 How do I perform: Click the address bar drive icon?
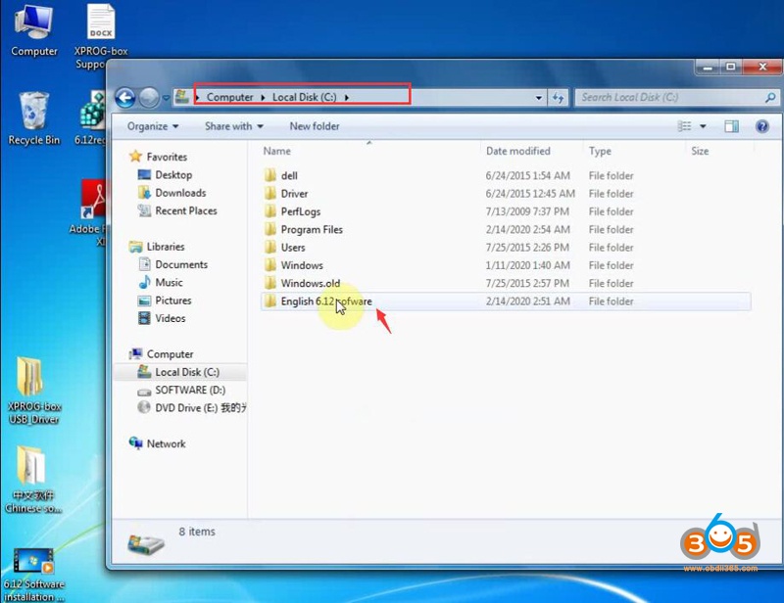[x=182, y=97]
